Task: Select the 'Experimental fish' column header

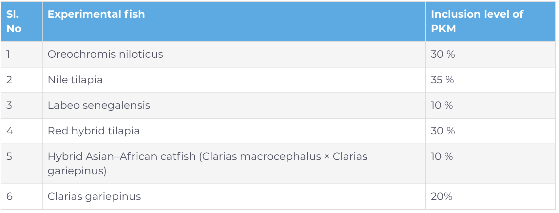Action: 96,14
